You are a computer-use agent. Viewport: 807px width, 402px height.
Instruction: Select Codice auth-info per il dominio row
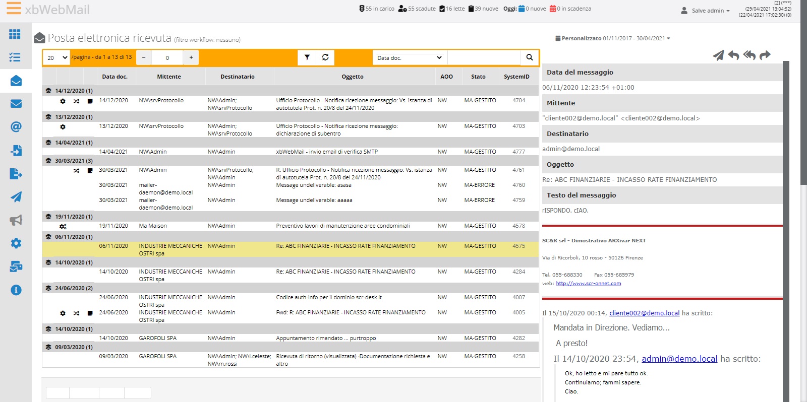[291, 301]
